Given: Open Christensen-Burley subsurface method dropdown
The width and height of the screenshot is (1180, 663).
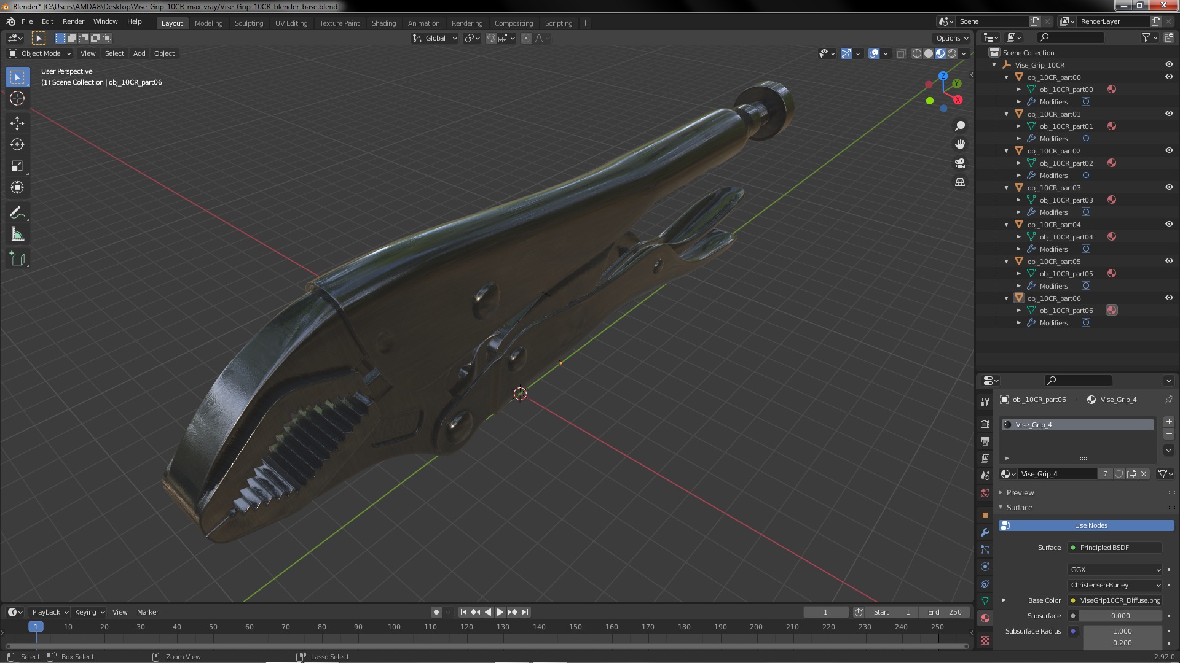Looking at the screenshot, I should coord(1115,585).
